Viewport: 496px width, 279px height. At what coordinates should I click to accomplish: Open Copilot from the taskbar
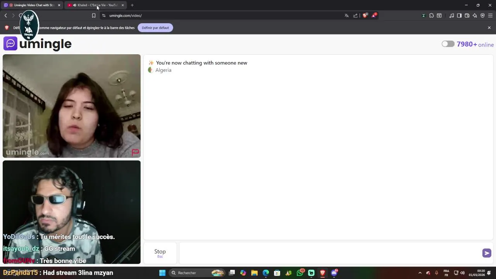(x=243, y=273)
